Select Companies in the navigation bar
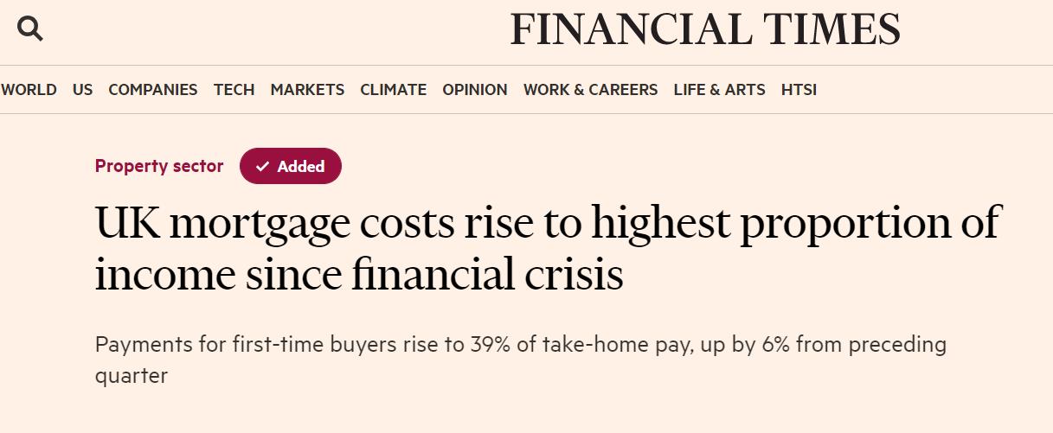This screenshot has height=433, width=1053. (152, 90)
